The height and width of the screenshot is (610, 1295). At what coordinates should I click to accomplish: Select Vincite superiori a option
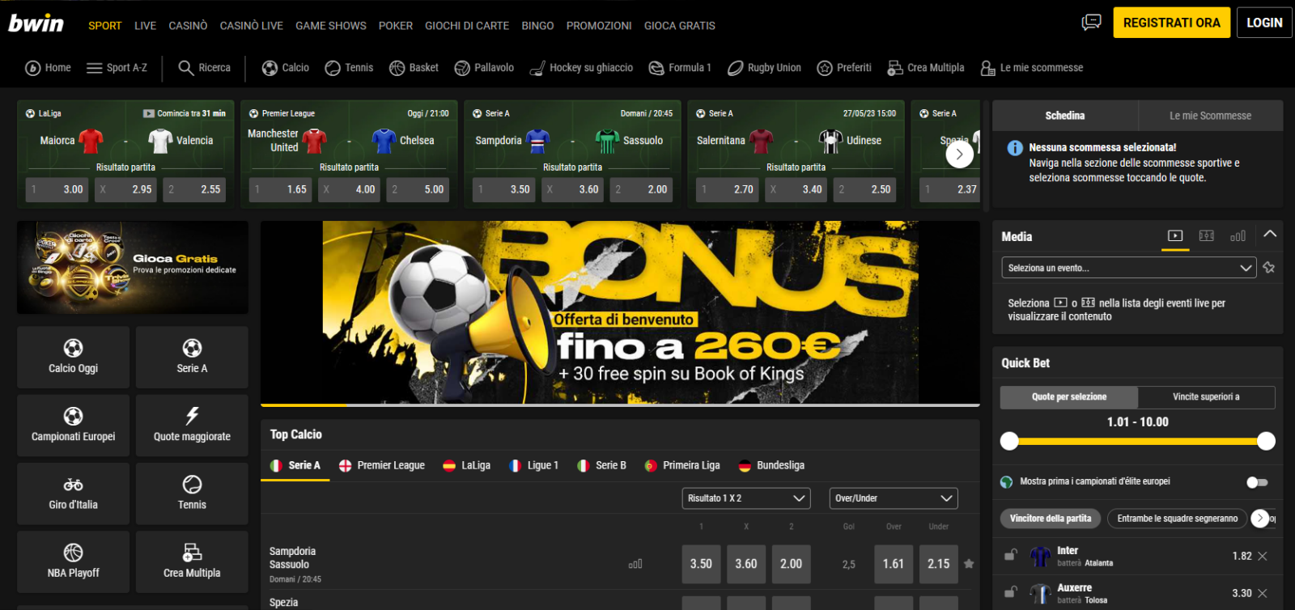[1206, 397]
